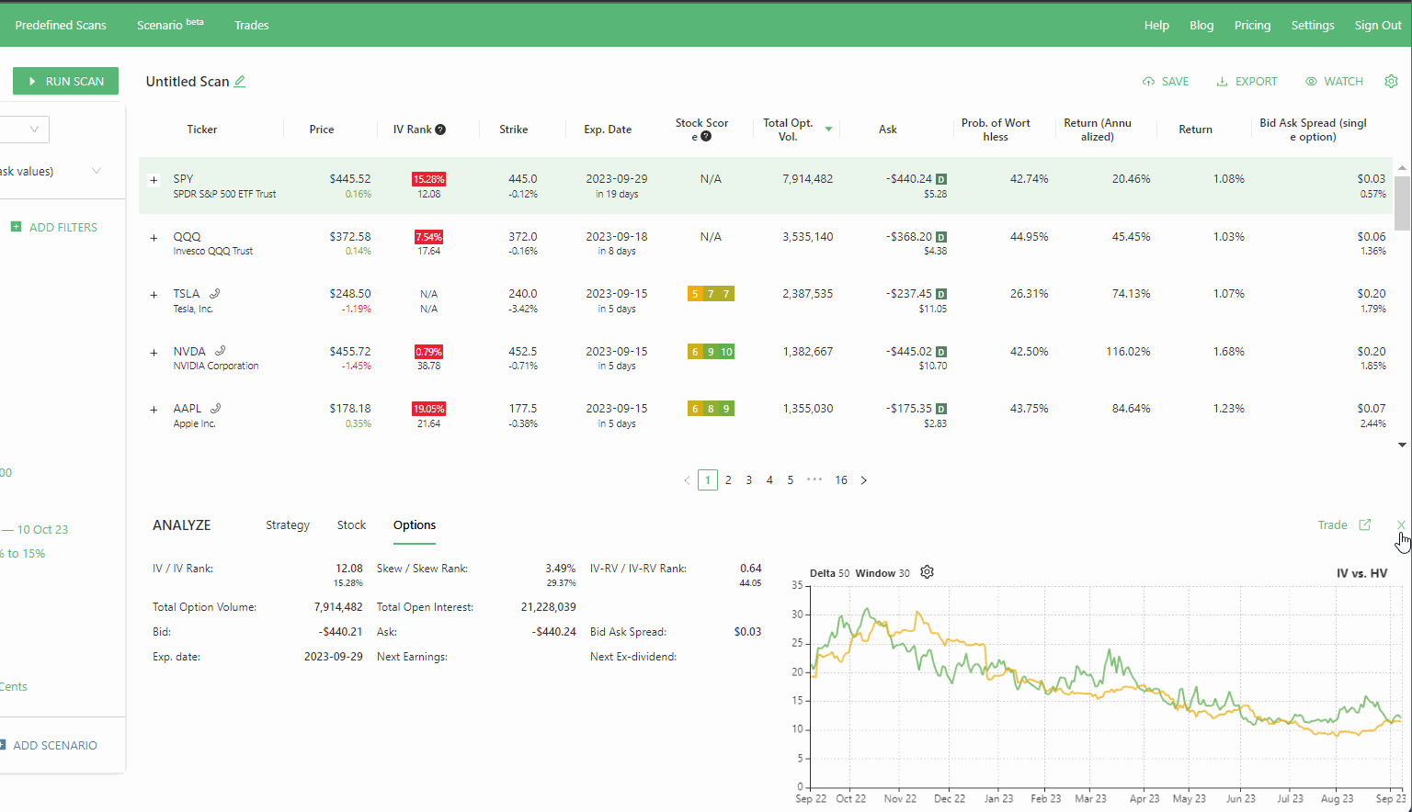Open the ask values dropdown chevron
This screenshot has width=1412, height=812.
[97, 171]
